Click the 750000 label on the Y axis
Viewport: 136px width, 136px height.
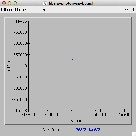20,32
